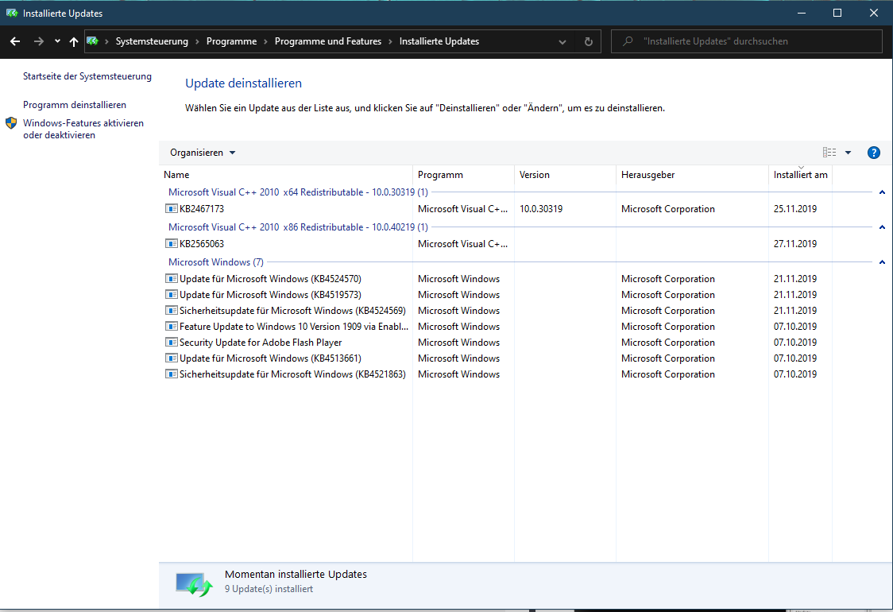Click the shield icon beside Windows-Features

[11, 123]
